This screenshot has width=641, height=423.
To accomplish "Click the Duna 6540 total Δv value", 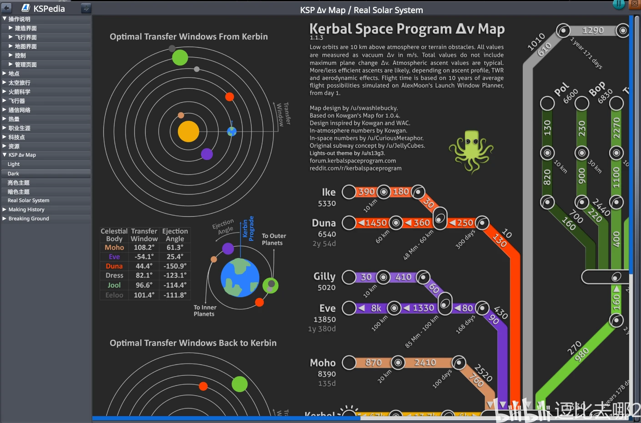I will click(x=327, y=234).
